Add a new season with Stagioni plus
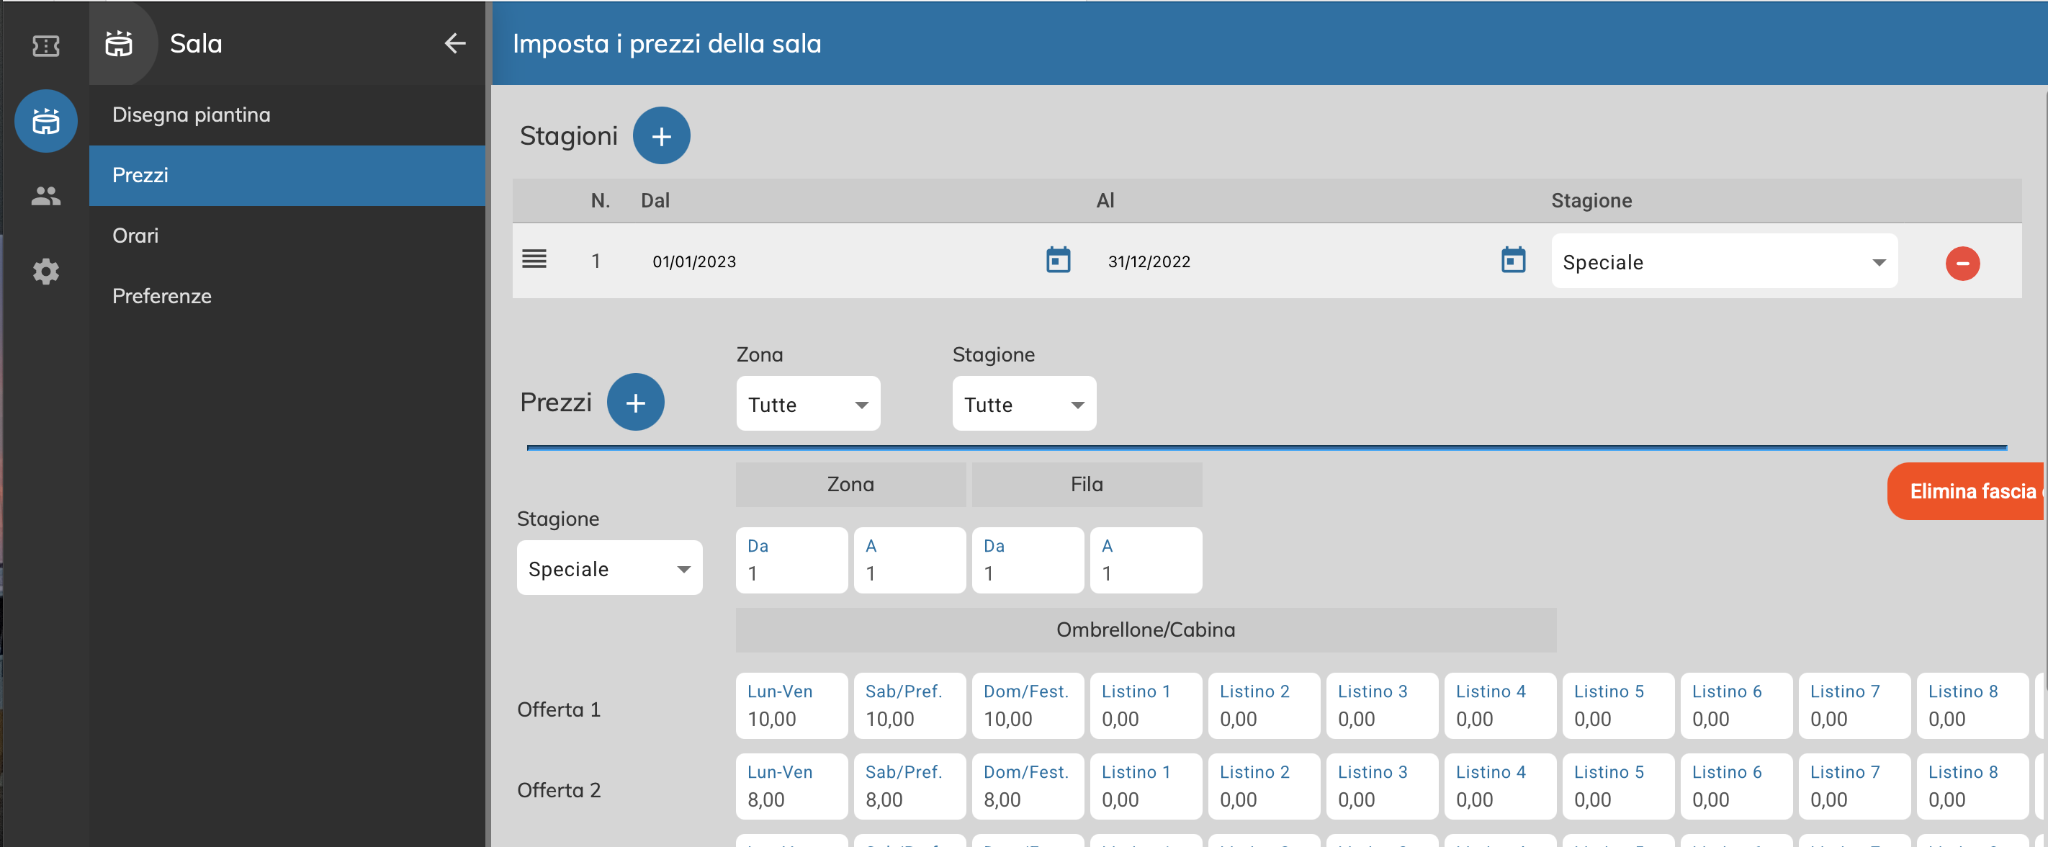The image size is (2048, 847). pos(660,136)
